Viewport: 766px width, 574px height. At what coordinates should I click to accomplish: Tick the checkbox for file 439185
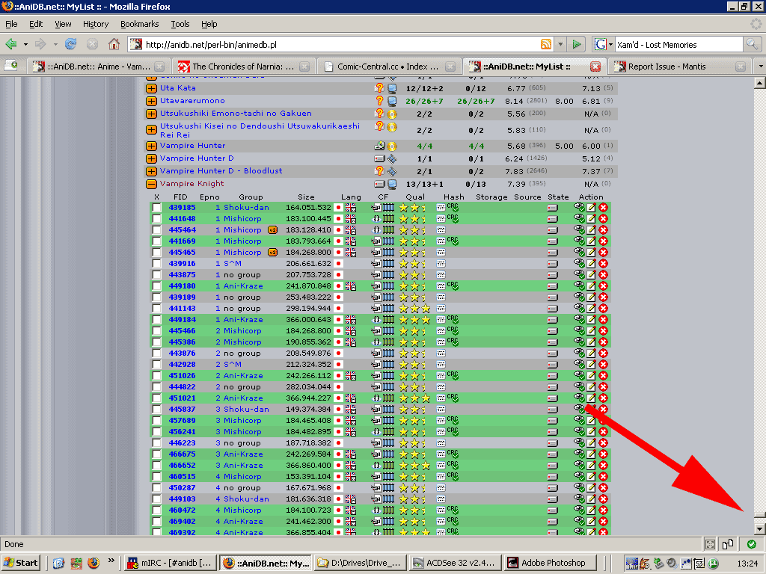[156, 208]
